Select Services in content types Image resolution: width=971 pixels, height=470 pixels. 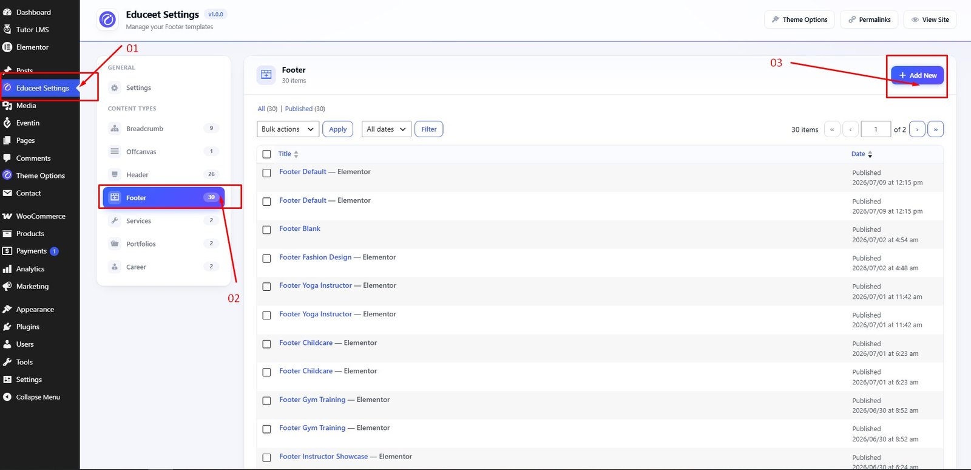click(164, 221)
